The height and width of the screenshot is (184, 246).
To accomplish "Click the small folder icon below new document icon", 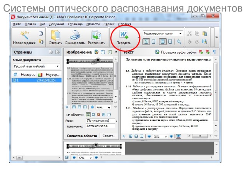I will coord(41,42).
